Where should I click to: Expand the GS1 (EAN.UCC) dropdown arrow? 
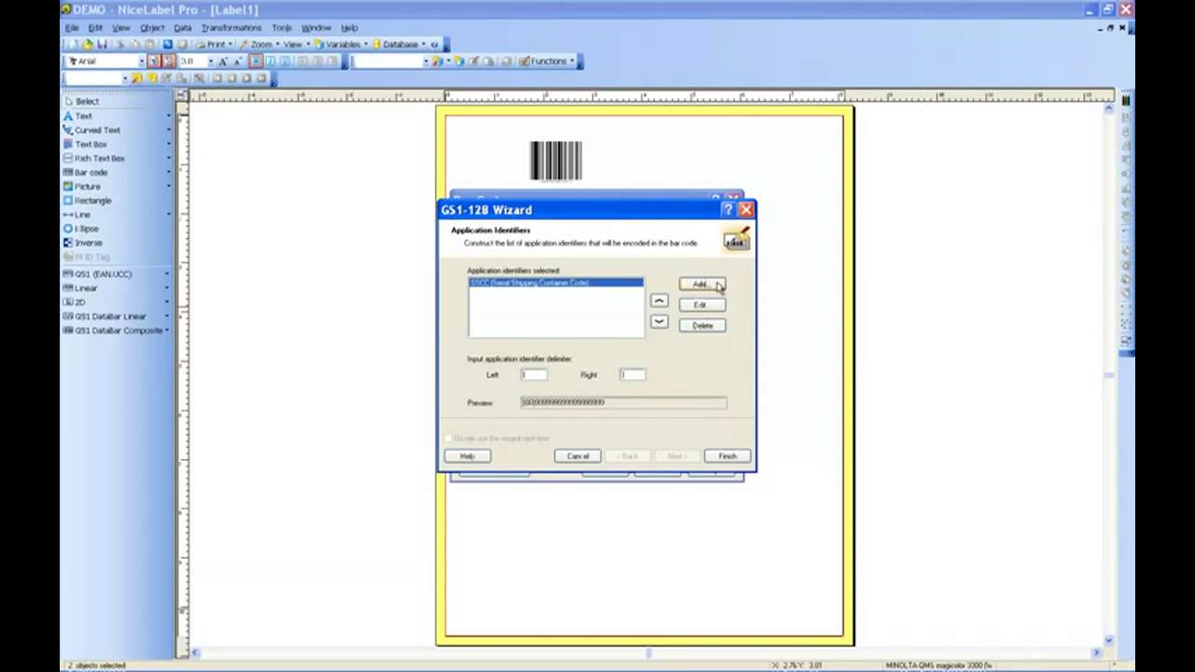pos(168,273)
